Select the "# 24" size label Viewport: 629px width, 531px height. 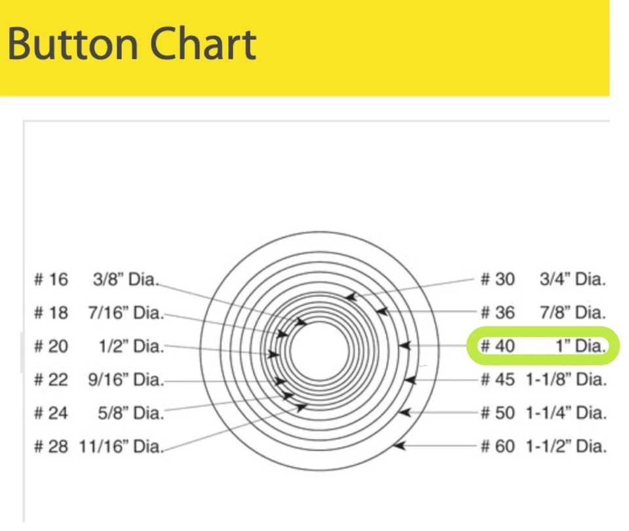click(x=51, y=413)
